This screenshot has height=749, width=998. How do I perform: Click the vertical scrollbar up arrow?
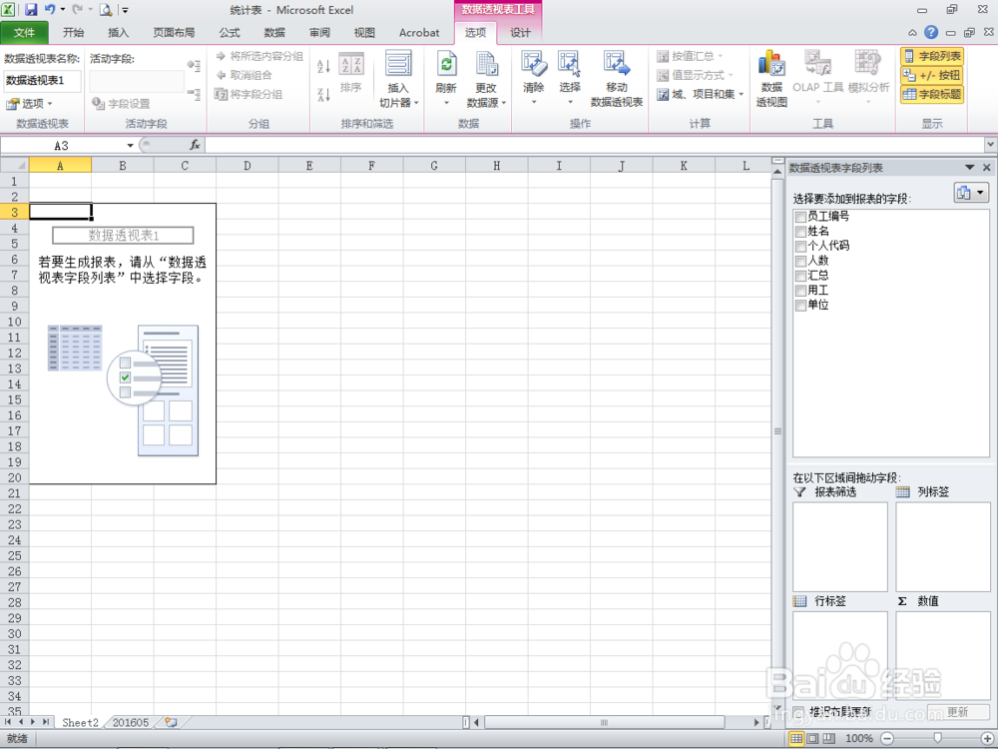(777, 172)
